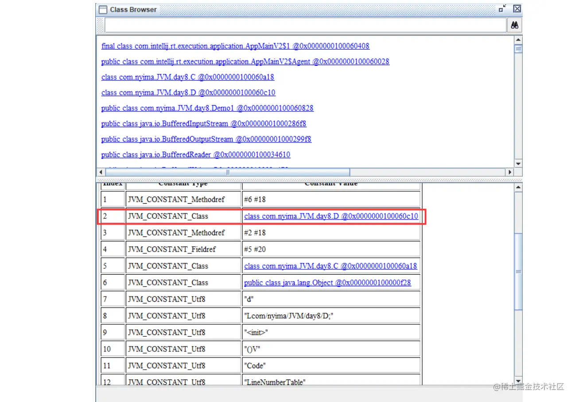Viewport: 575px width, 402px height.
Task: Select index cell 10 in constant table
Action: [113, 349]
